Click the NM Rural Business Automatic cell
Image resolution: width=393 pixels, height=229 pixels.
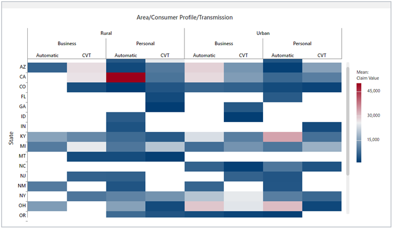[x=47, y=186]
